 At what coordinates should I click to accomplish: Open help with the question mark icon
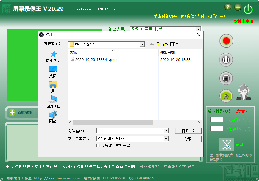coord(228,7)
